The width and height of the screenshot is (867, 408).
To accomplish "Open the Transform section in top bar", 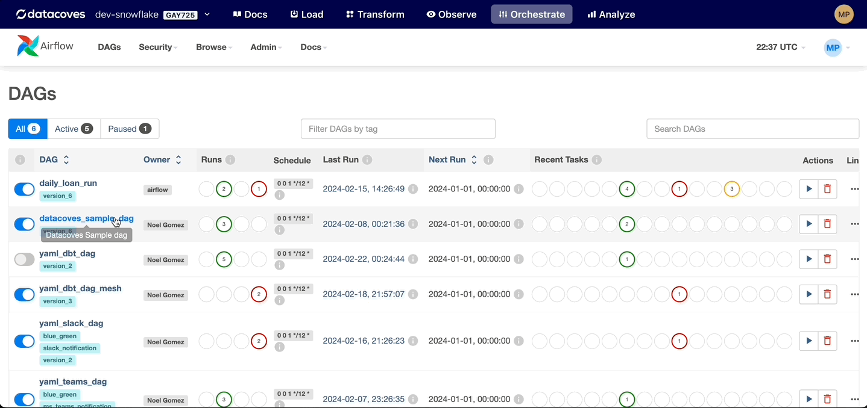I will pos(376,14).
